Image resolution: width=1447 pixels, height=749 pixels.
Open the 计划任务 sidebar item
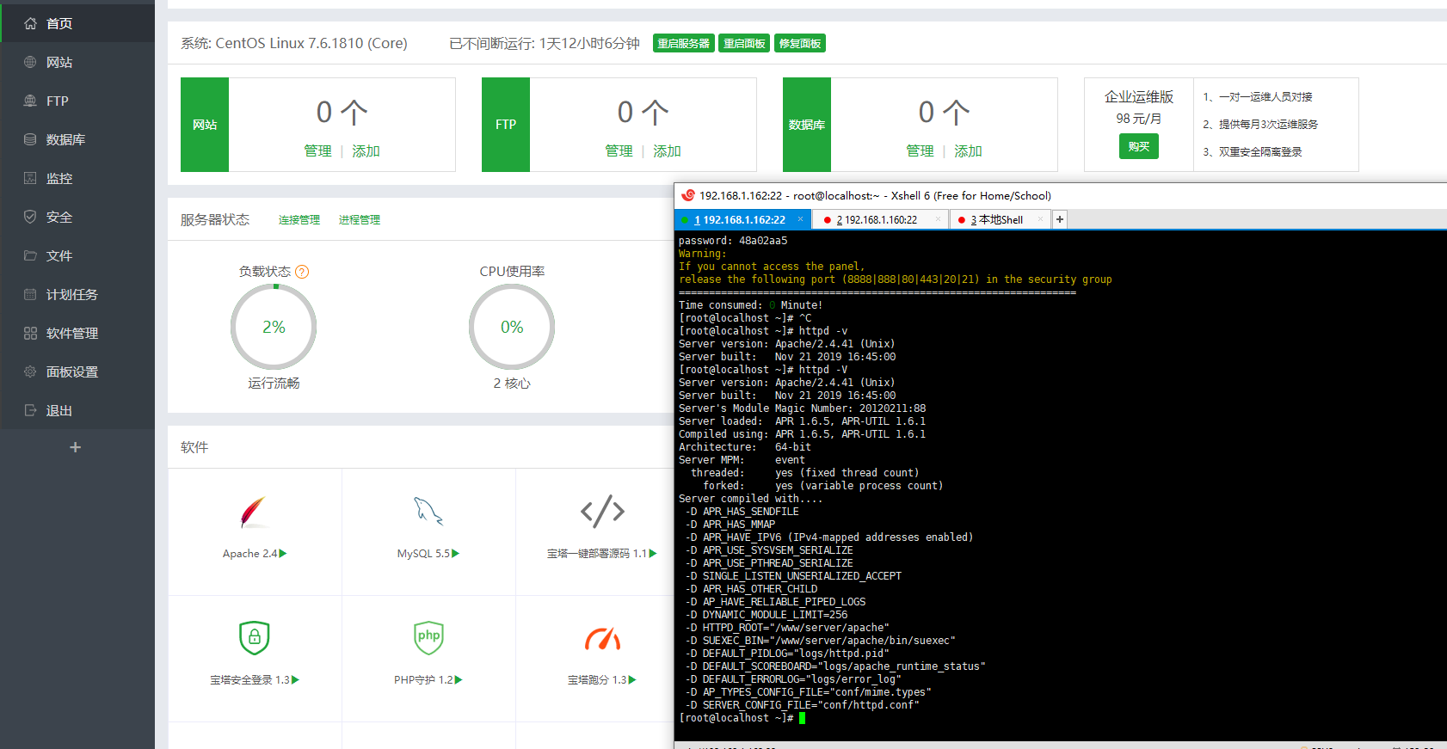77,294
